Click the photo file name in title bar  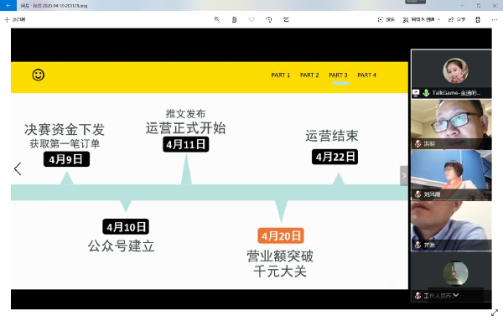tap(54, 6)
